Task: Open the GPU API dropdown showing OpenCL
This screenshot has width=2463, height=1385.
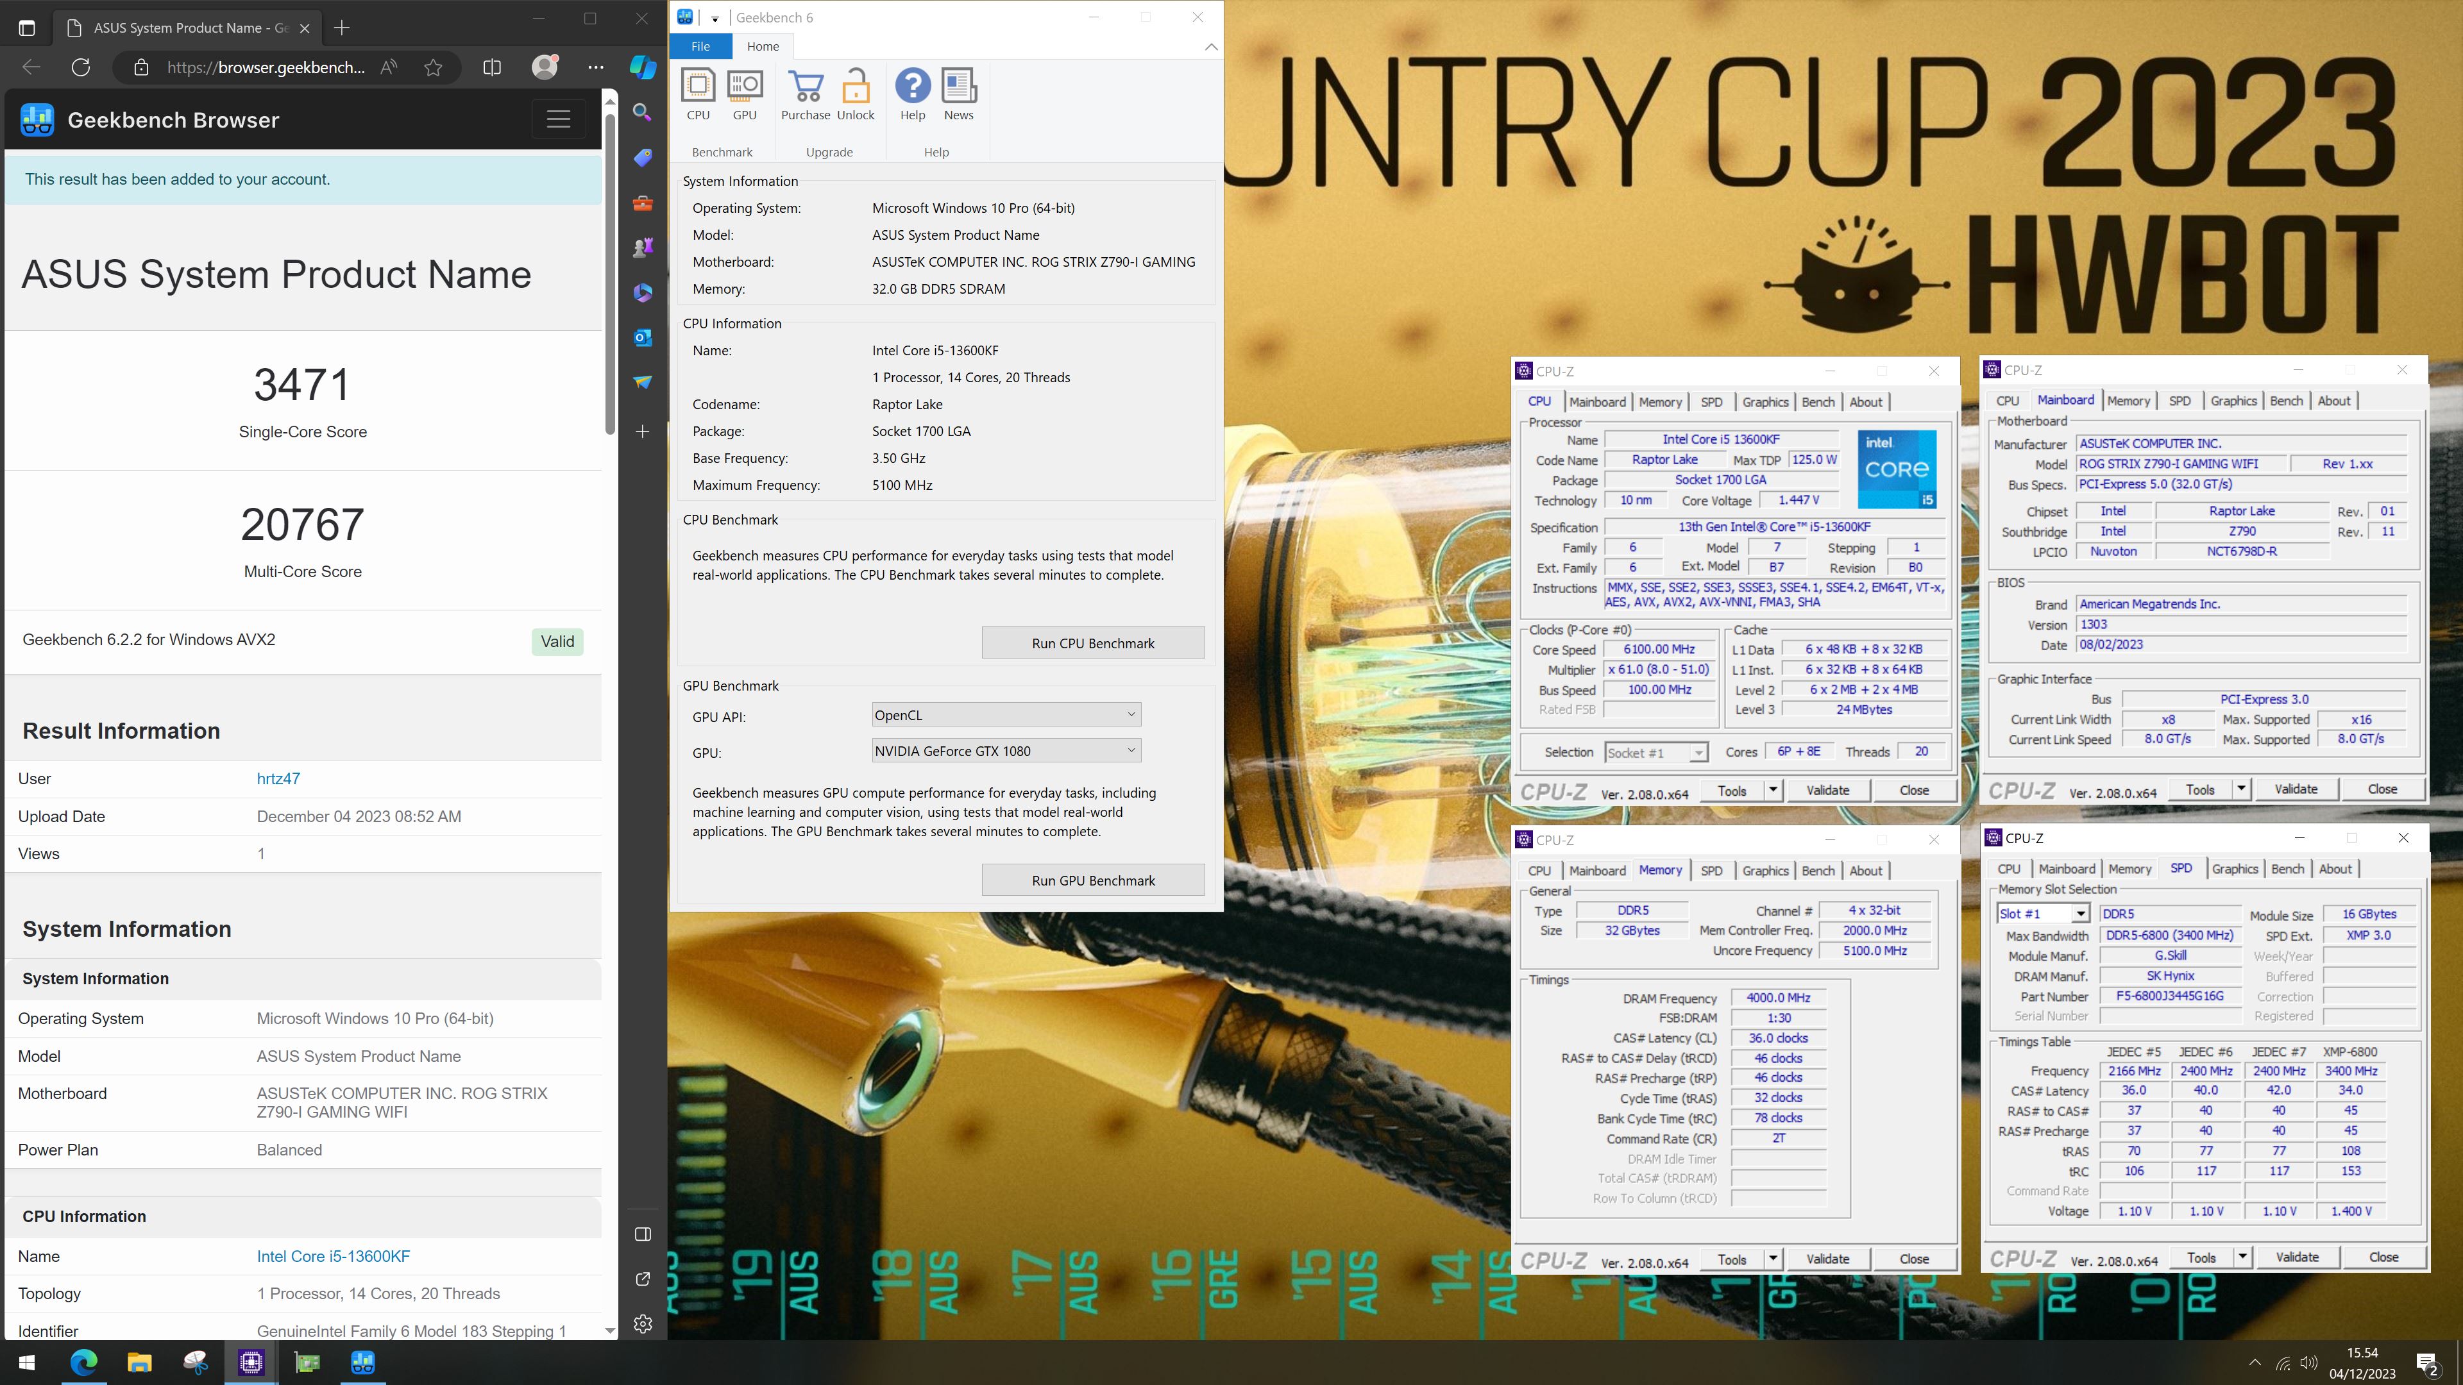Action: 1006,715
